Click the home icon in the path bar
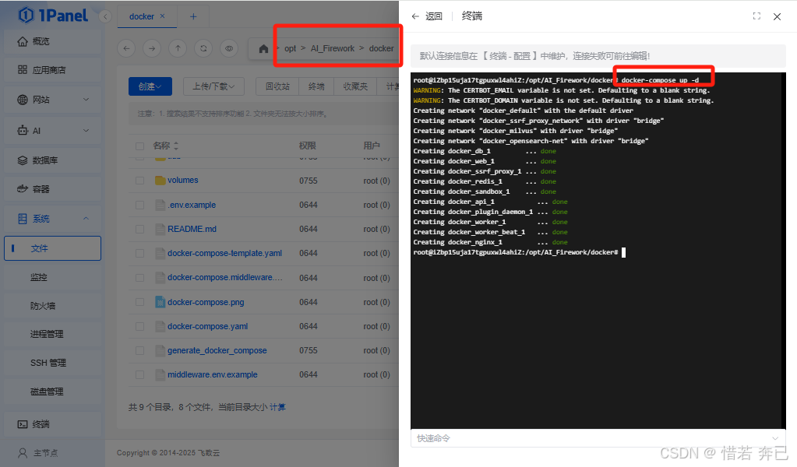The height and width of the screenshot is (467, 797). (263, 49)
